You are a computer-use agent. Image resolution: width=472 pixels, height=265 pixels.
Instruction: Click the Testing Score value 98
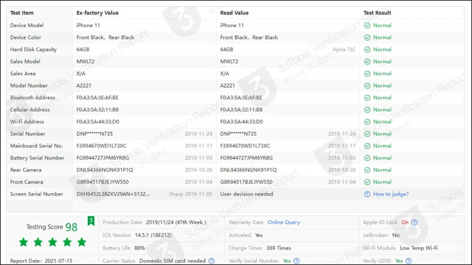[x=71, y=227]
